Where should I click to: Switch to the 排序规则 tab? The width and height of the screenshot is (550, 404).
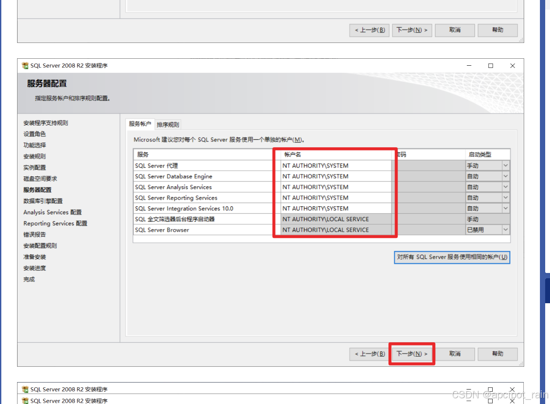168,124
